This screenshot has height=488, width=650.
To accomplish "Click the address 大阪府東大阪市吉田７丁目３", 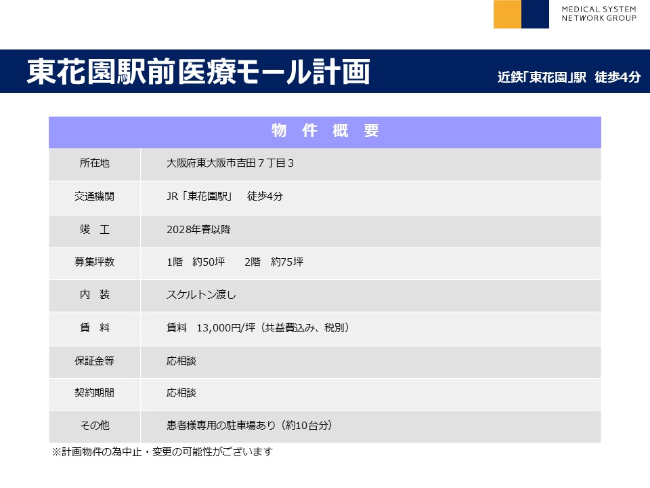I will click(230, 163).
